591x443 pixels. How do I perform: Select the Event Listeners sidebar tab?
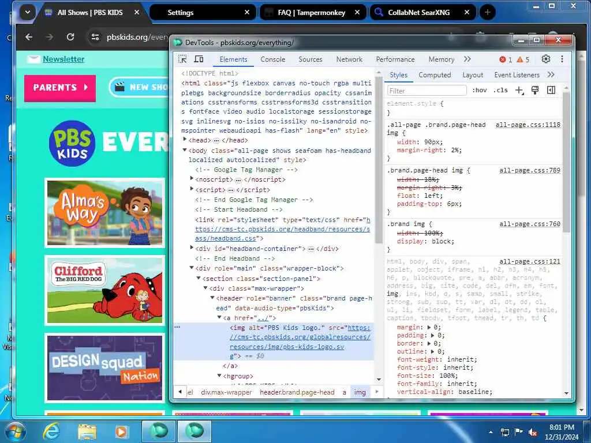(517, 75)
